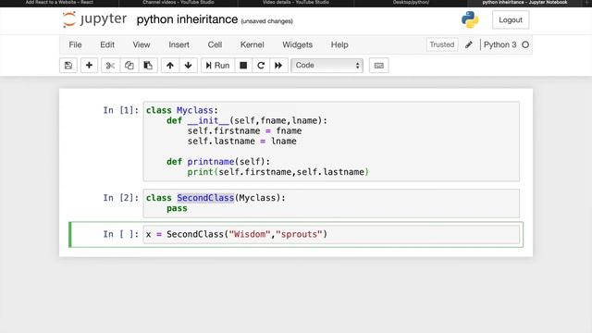The image size is (592, 333).
Task: Click inside the SecondClass definition cell
Action: click(x=331, y=203)
